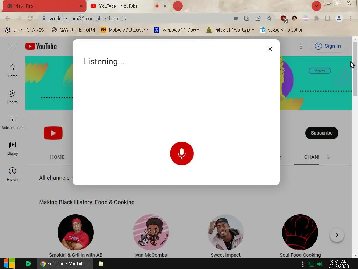The height and width of the screenshot is (269, 358).
Task: Open Shorts in the sidebar
Action: click(x=13, y=97)
